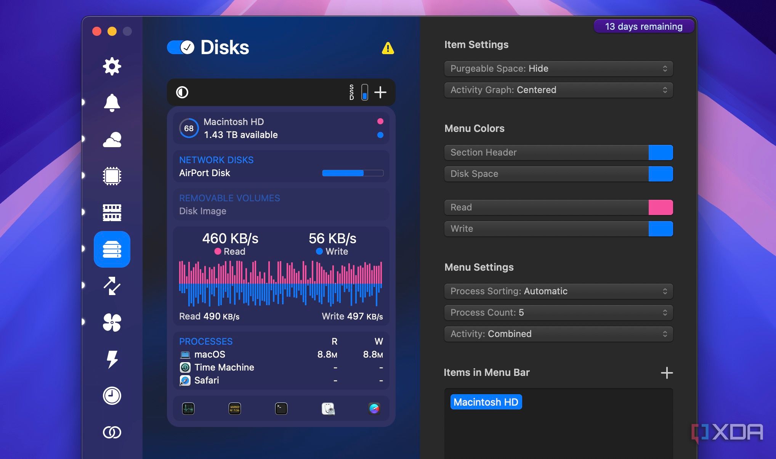Change the Write color swatch
This screenshot has width=776, height=459.
tap(661, 229)
